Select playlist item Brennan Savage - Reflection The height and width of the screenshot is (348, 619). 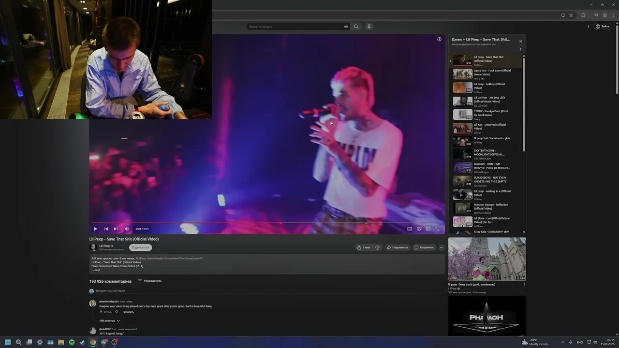486,208
